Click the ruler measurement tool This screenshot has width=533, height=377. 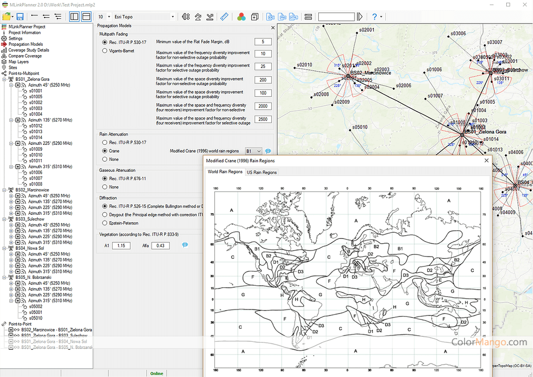click(x=224, y=16)
